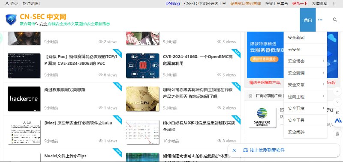The image size is (343, 162).
Task: Open article Nuclei文件上传小Tips
Action: tap(66, 156)
